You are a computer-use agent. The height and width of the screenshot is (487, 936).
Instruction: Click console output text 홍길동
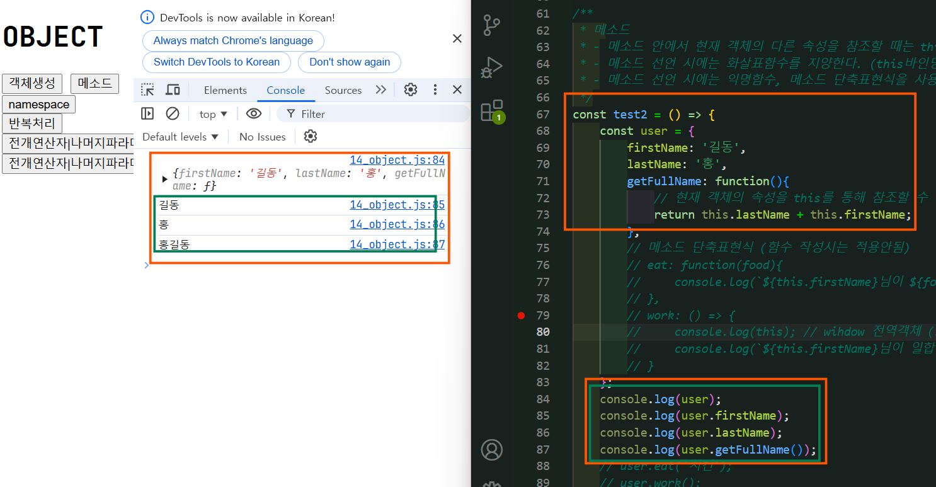(x=174, y=244)
